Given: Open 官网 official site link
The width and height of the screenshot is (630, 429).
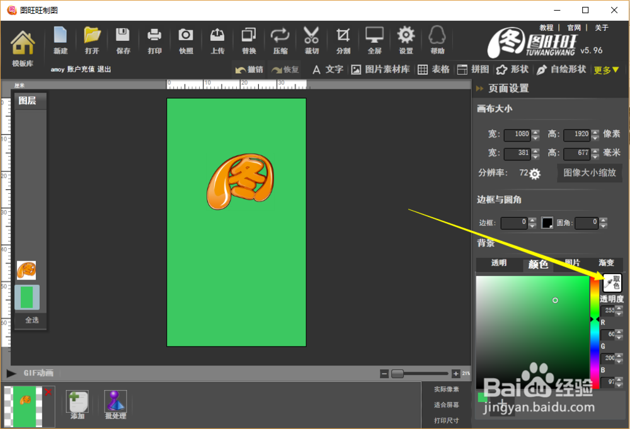Looking at the screenshot, I should [574, 28].
